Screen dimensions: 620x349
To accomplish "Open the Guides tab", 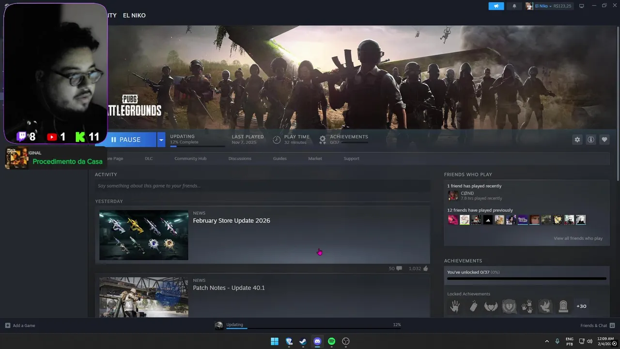I will [279, 159].
